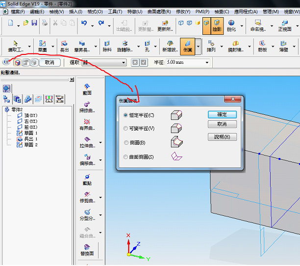Redo the last action
This screenshot has width=300, height=266.
[101, 23]
